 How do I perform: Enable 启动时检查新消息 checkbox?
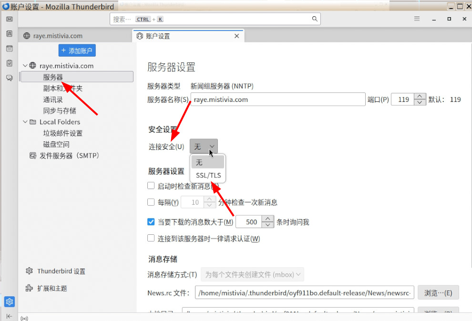click(x=151, y=186)
